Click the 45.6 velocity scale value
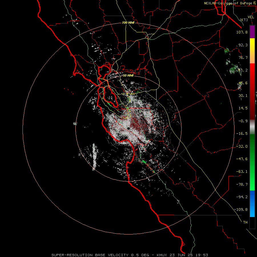The height and width of the screenshot is (257, 257). (243, 83)
